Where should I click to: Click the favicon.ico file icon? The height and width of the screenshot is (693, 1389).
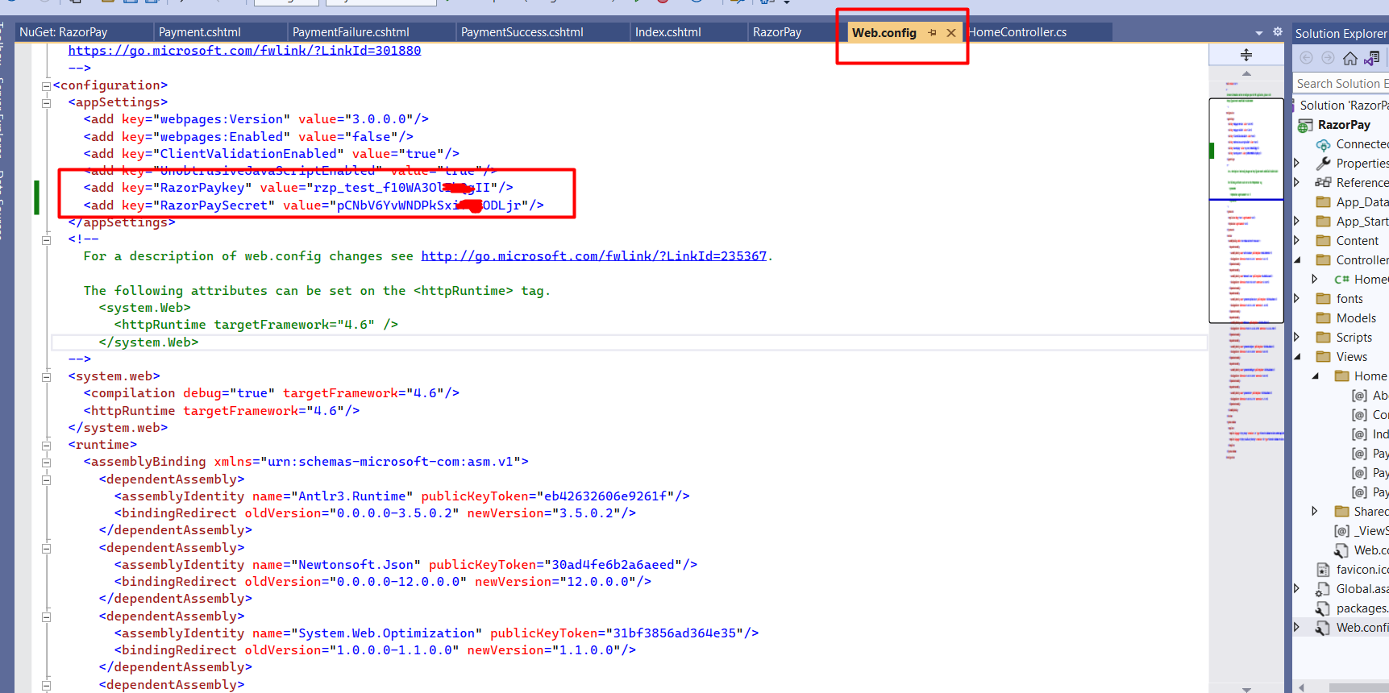1323,570
